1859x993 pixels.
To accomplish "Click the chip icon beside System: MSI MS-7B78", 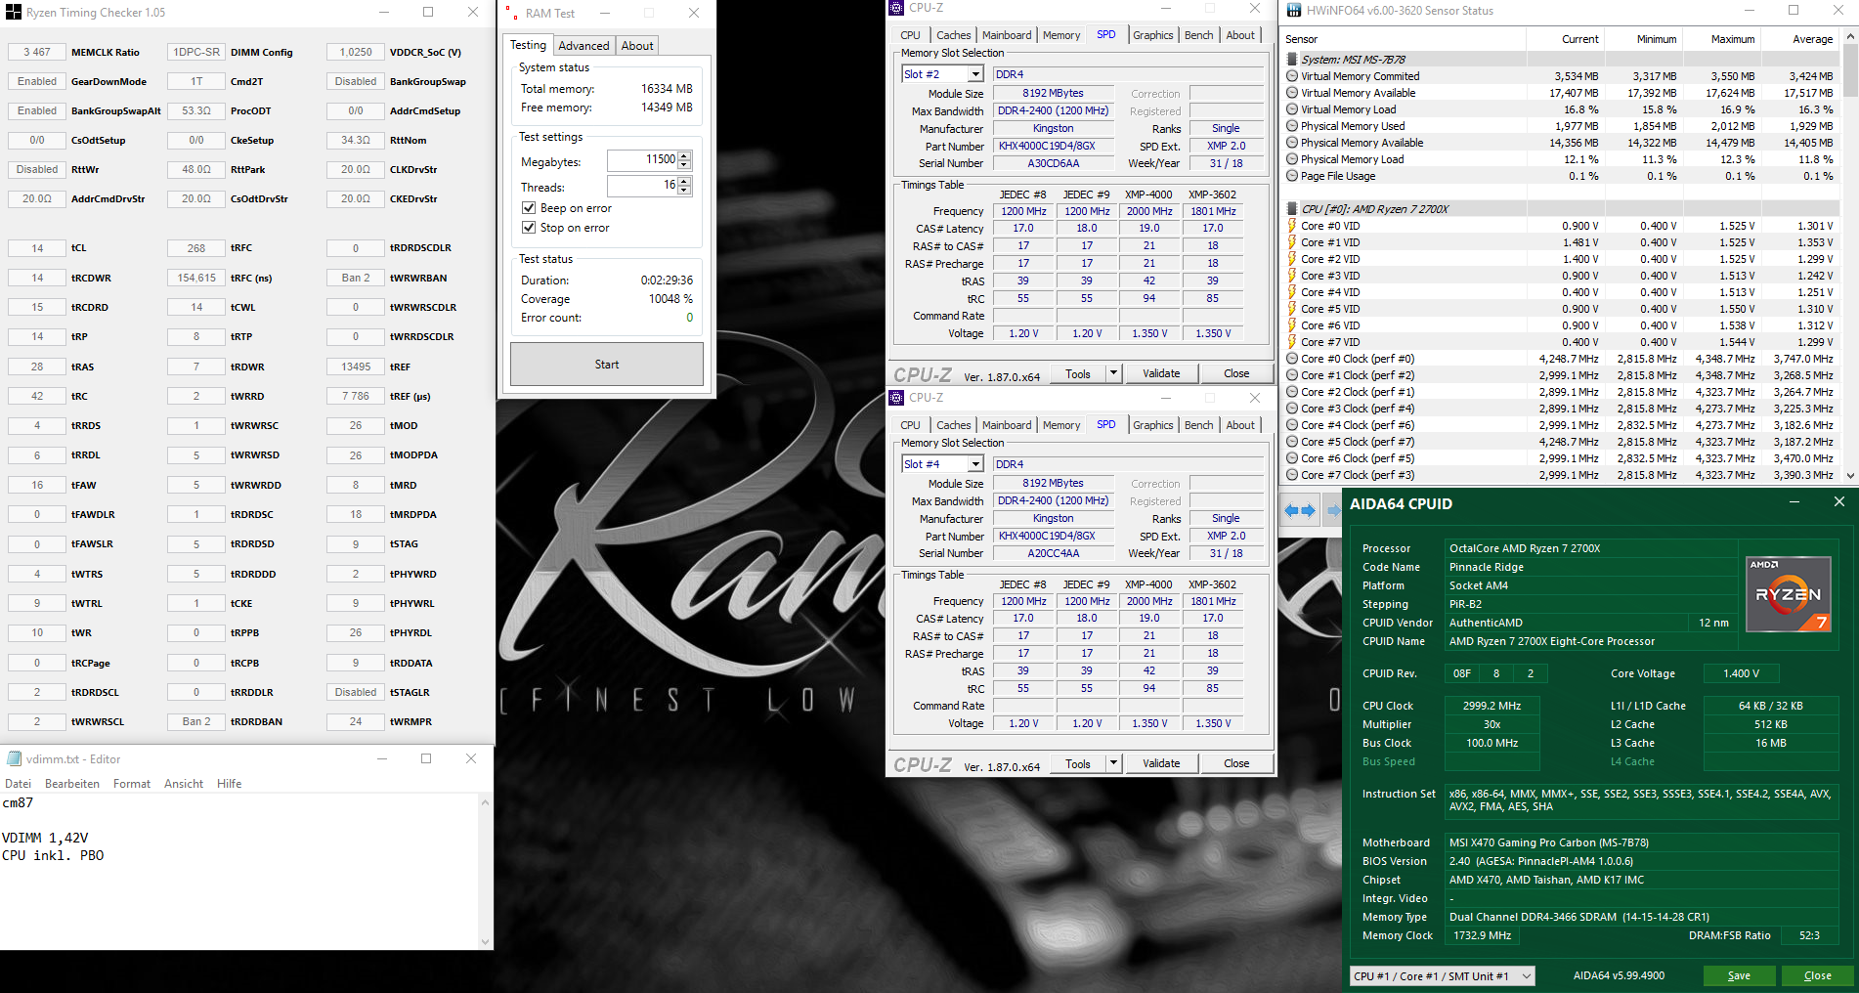I will coord(1292,60).
